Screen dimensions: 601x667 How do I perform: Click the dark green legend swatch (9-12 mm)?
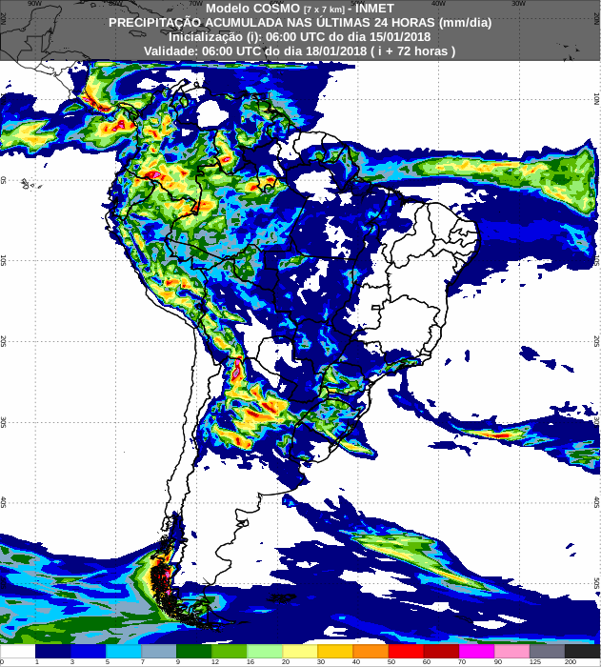pyautogui.click(x=194, y=651)
